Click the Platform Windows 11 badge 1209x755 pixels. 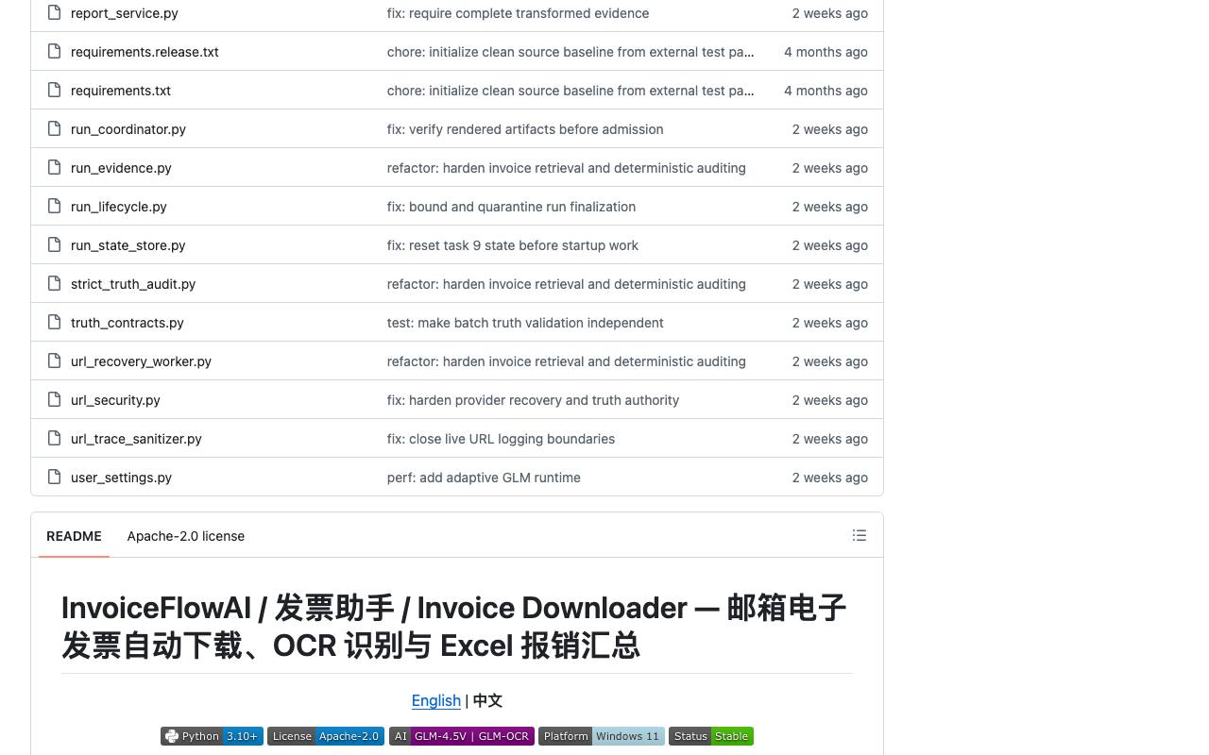pos(602,736)
